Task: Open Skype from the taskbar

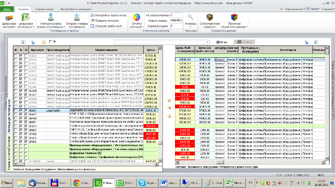Action: pos(147,183)
